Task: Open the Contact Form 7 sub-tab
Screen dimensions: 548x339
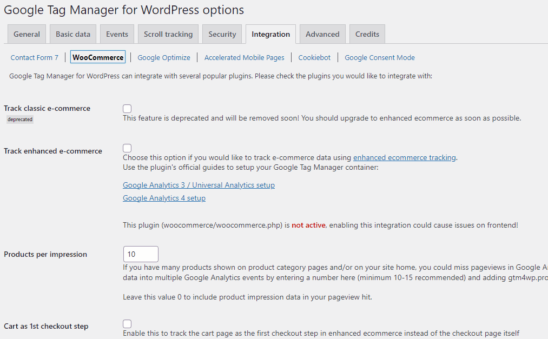Action: 35,57
